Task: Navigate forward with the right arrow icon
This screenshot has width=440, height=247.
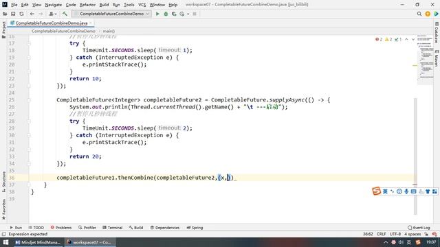Action: [x=41, y=14]
